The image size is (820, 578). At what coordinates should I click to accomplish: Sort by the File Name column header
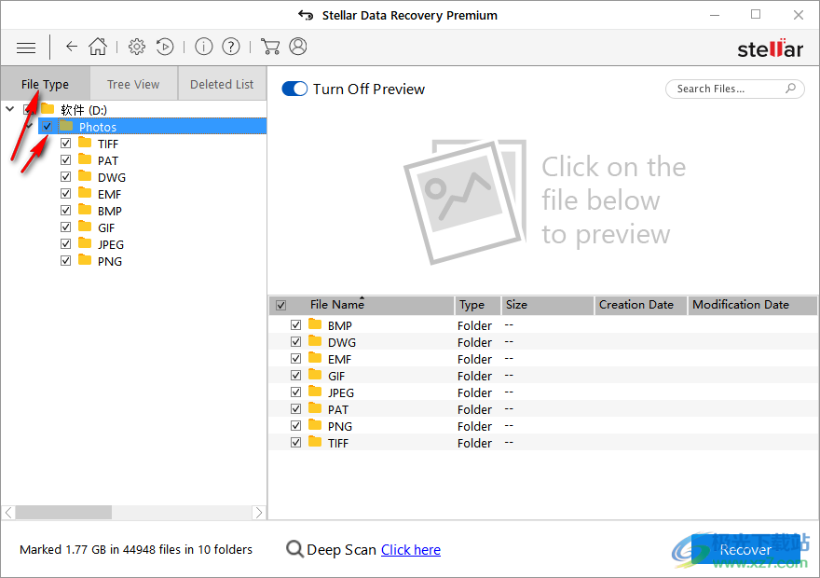click(x=362, y=305)
